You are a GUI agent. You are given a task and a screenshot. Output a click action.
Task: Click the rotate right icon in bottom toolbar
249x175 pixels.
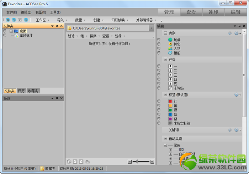coord(81,162)
